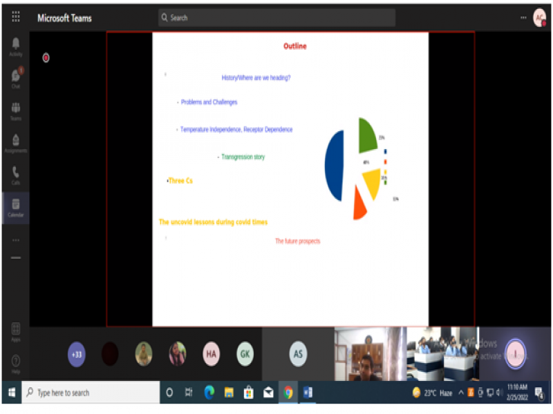
Task: Open Settings and more menu near profile
Action: pyautogui.click(x=523, y=17)
